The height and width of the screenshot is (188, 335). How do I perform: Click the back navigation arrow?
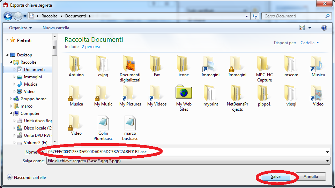pyautogui.click(x=8, y=16)
